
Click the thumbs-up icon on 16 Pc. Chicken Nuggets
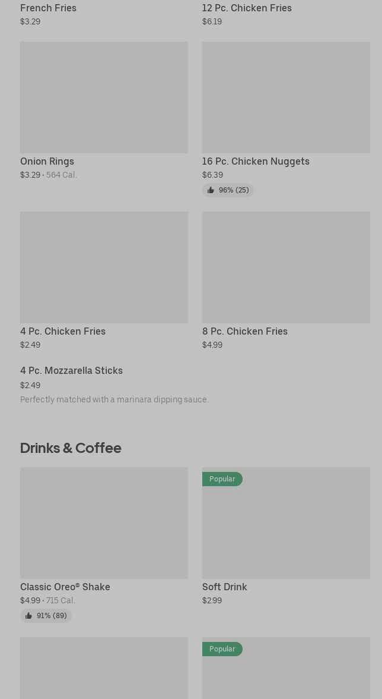211,190
